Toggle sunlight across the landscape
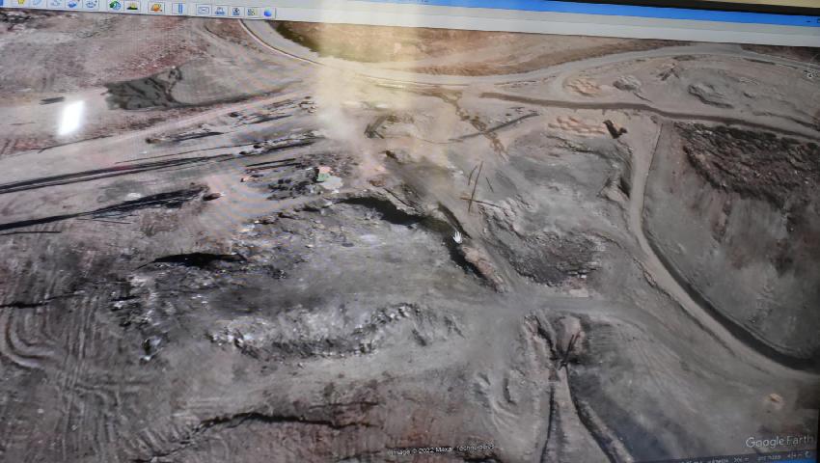The image size is (820, 463). (x=132, y=7)
